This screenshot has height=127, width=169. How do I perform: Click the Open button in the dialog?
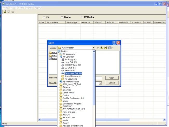coord(112,78)
